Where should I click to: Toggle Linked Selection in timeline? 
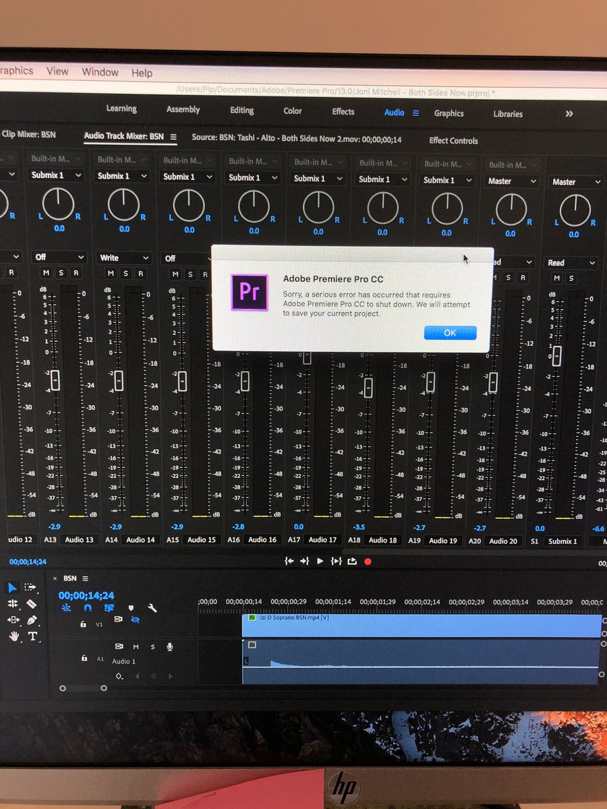[110, 607]
